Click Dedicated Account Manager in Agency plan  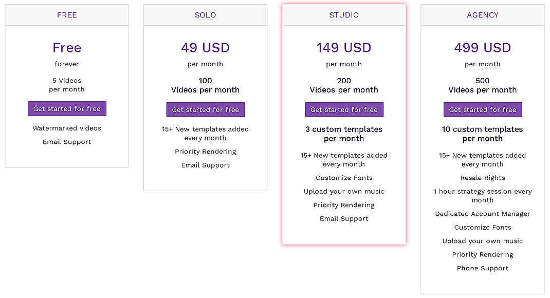click(482, 213)
